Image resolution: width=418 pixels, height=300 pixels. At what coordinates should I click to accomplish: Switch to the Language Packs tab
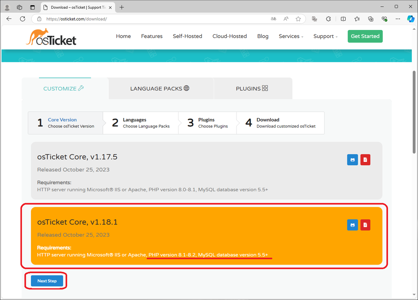[160, 88]
